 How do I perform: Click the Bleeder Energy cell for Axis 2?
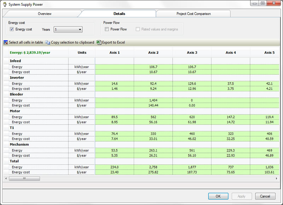153,100
